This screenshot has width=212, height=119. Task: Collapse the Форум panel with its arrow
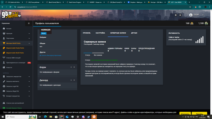pos(71,67)
